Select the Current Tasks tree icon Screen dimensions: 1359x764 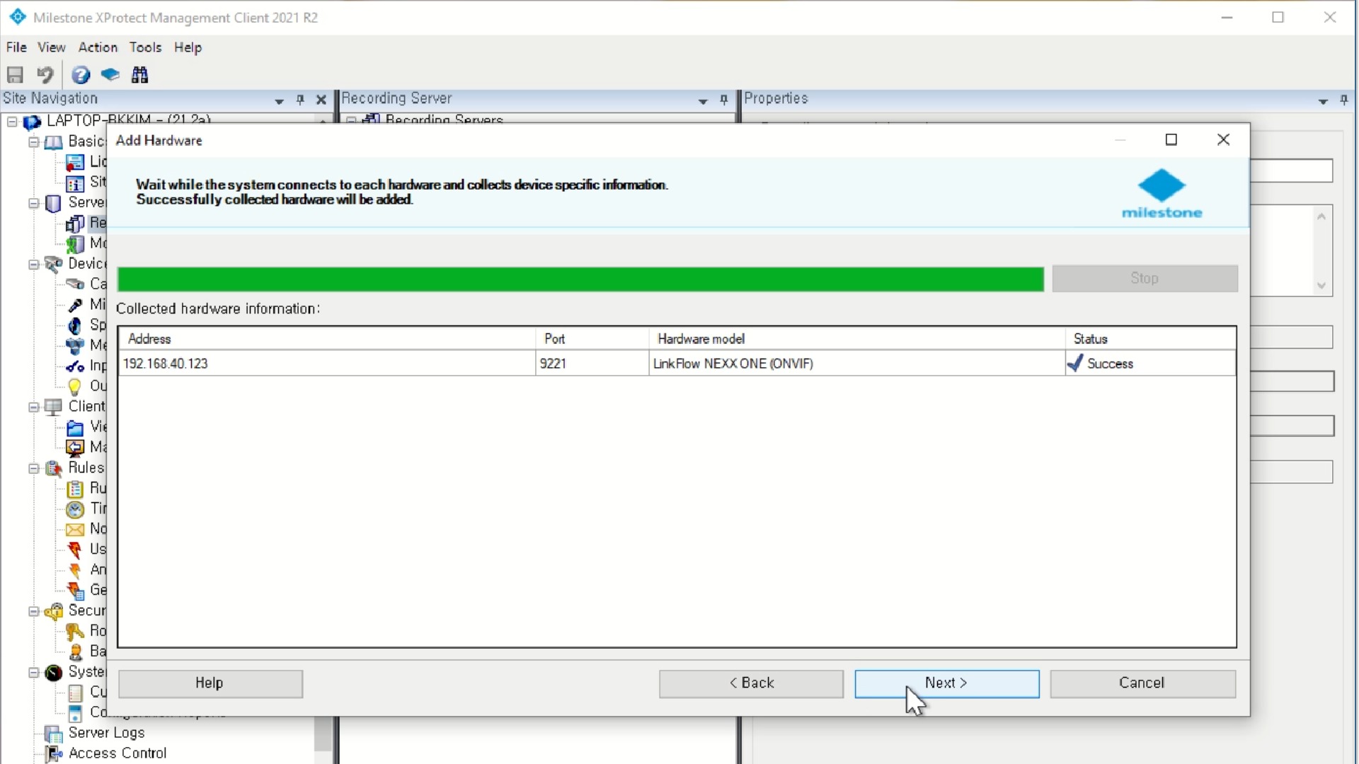coord(75,693)
